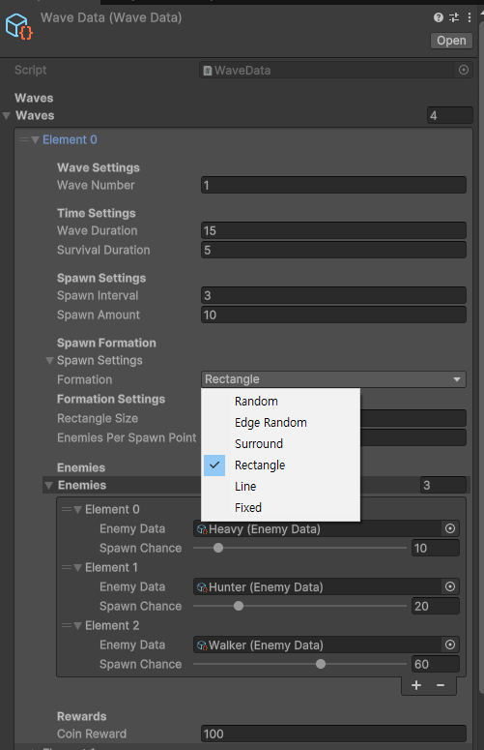Edit the Wave Duration field
The height and width of the screenshot is (750, 484).
click(x=333, y=230)
